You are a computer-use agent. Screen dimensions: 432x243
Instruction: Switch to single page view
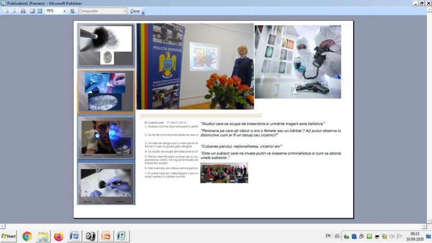click(32, 11)
